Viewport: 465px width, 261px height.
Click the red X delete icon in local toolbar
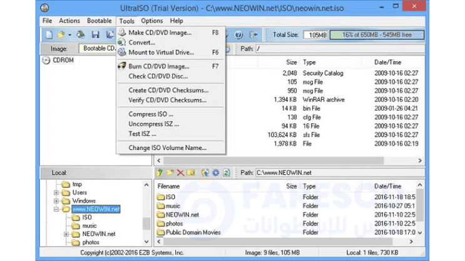pos(180,173)
